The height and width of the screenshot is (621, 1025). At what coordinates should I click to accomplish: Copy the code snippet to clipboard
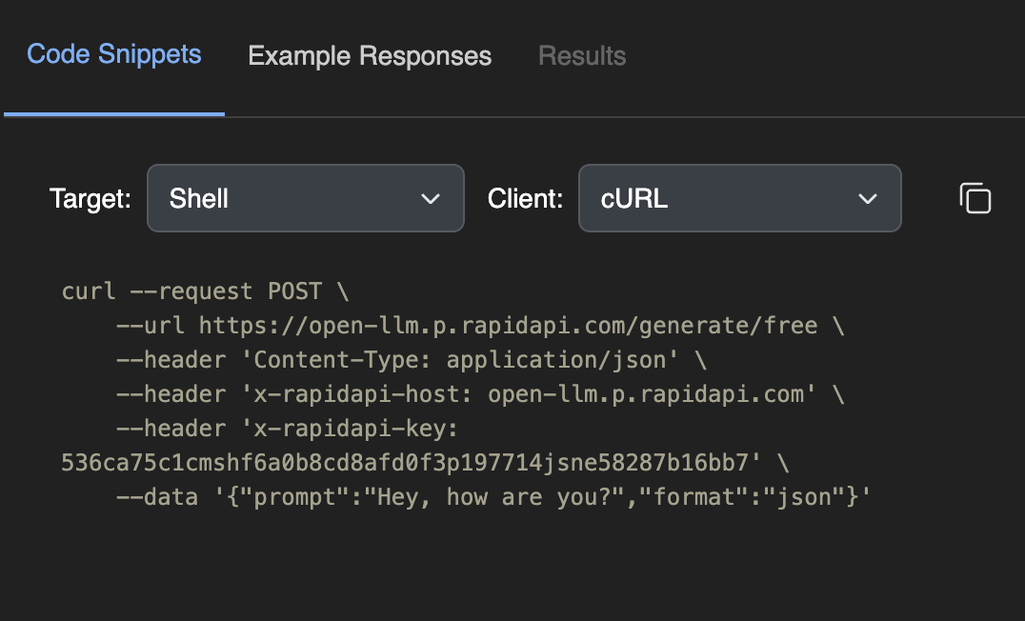[975, 198]
